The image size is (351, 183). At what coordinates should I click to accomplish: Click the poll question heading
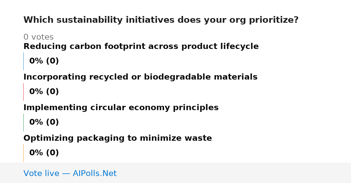pos(161,20)
